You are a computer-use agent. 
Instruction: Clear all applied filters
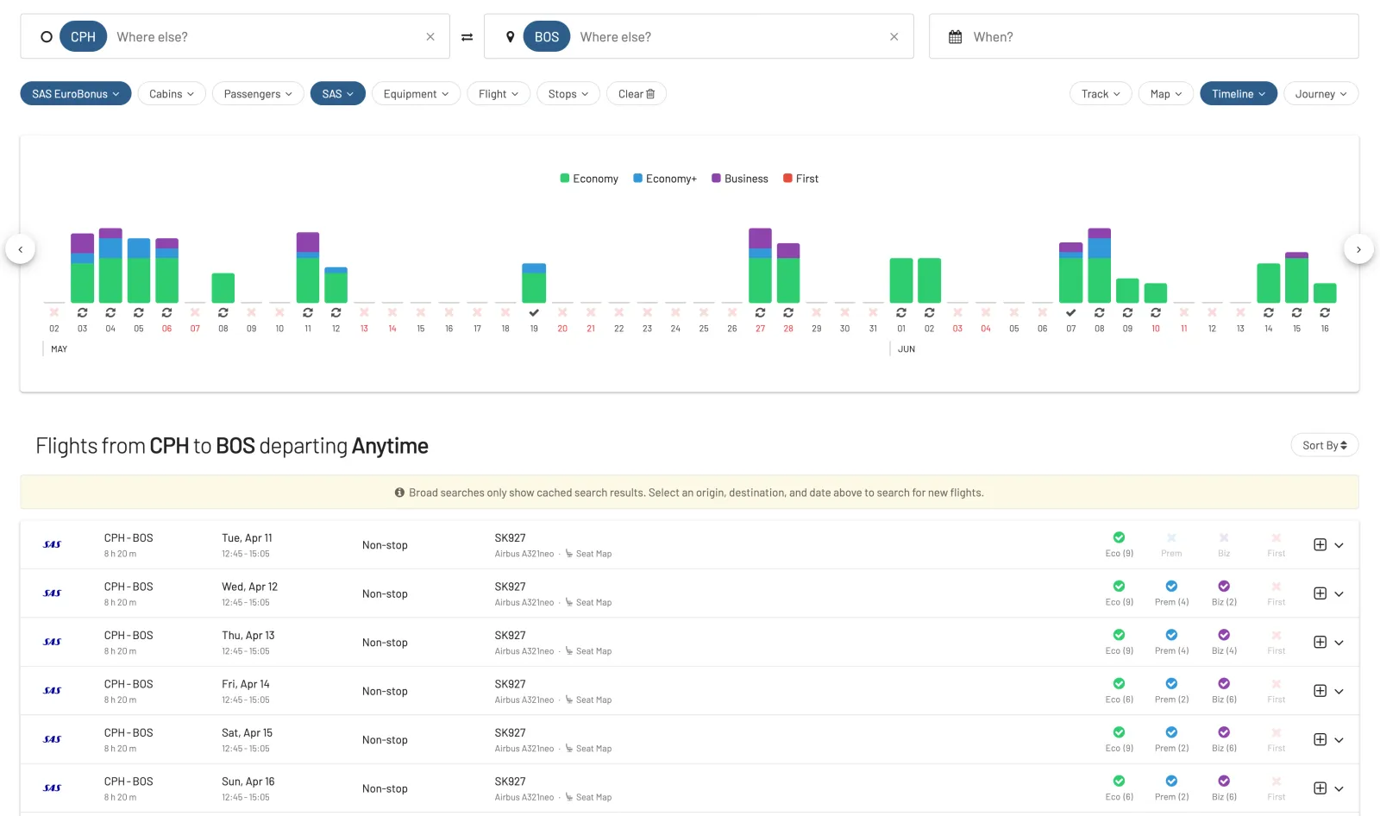pyautogui.click(x=637, y=94)
